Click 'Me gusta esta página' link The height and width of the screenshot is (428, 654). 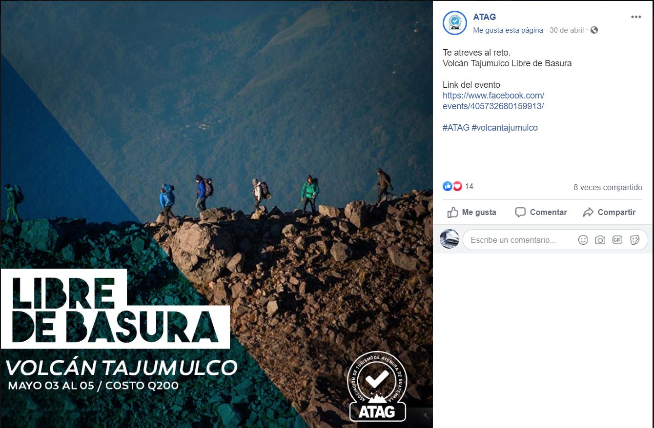tap(508, 30)
